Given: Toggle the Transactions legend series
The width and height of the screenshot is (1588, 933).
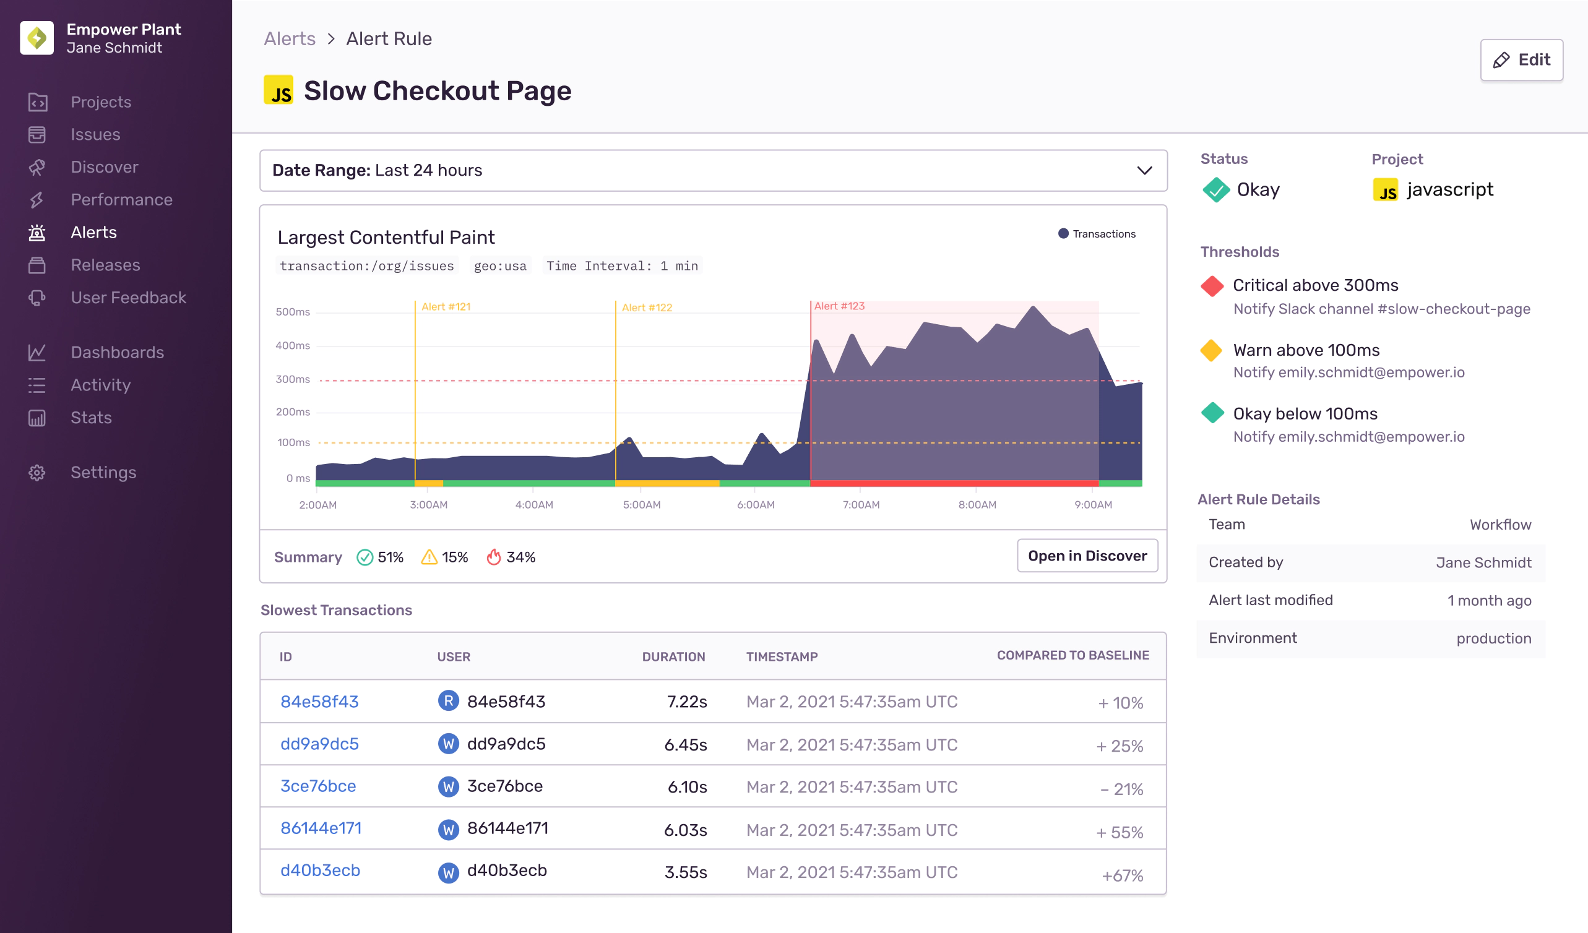Looking at the screenshot, I should tap(1096, 234).
